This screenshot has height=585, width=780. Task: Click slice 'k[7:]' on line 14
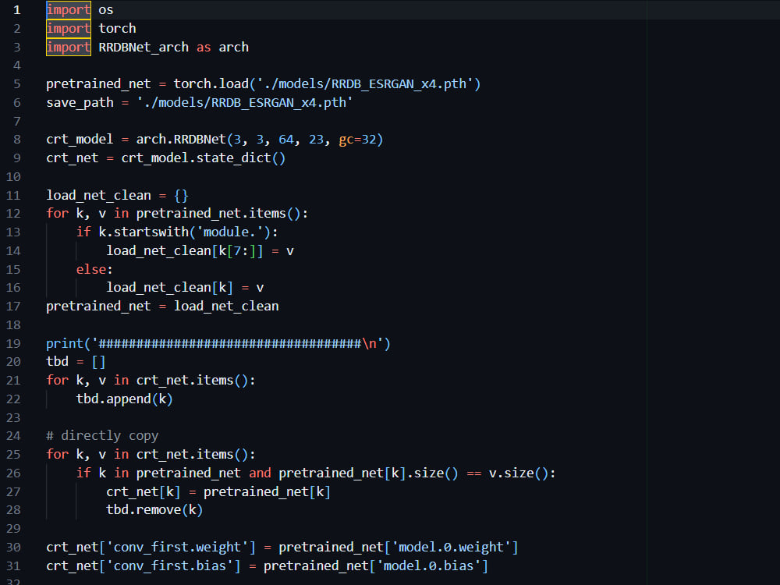click(x=237, y=250)
